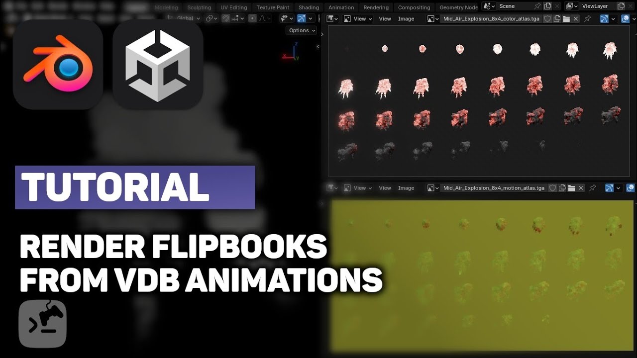Switch to the Geometry Node workspace tab
The width and height of the screenshot is (637, 358).
(x=458, y=7)
